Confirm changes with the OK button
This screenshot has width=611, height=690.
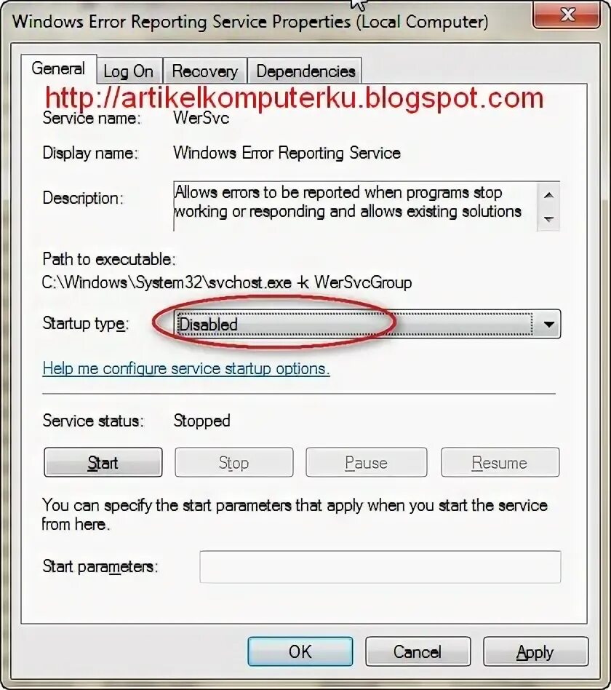tap(300, 651)
